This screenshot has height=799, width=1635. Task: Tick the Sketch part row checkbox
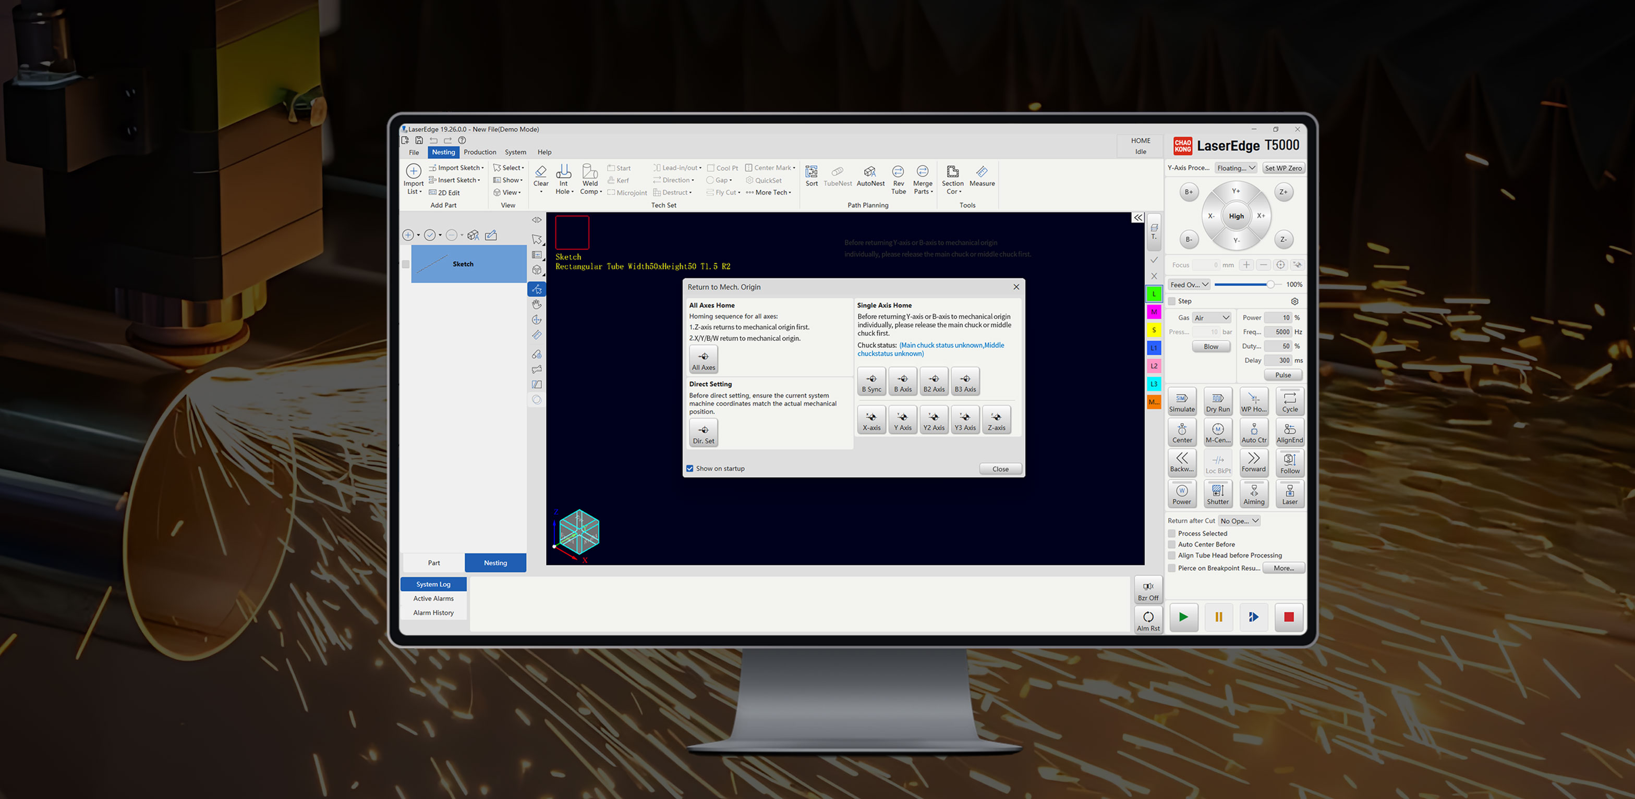click(x=406, y=264)
